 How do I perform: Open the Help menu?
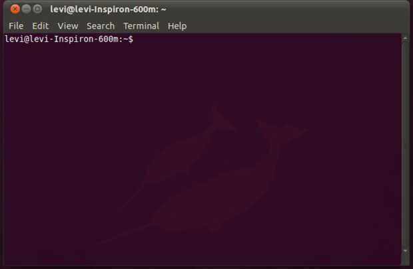coord(177,26)
